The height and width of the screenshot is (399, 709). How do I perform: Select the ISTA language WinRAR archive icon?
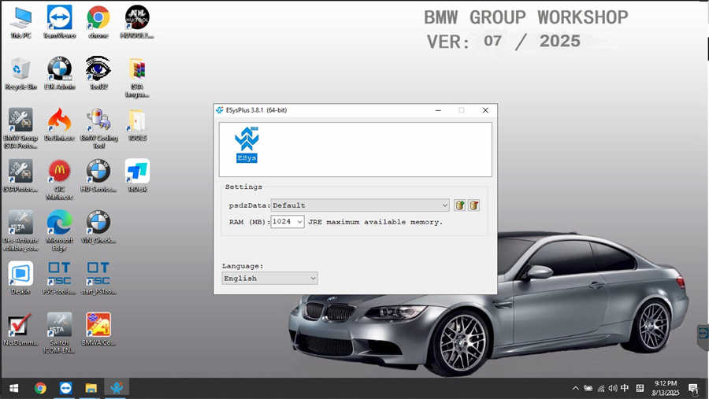pos(137,78)
